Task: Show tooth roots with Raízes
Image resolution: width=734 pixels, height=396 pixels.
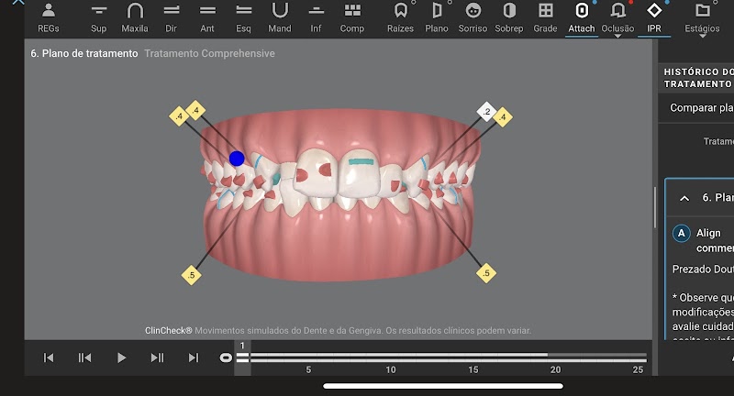Action: [x=400, y=16]
